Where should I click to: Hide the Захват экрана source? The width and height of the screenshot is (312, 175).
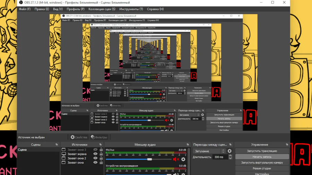(95, 154)
